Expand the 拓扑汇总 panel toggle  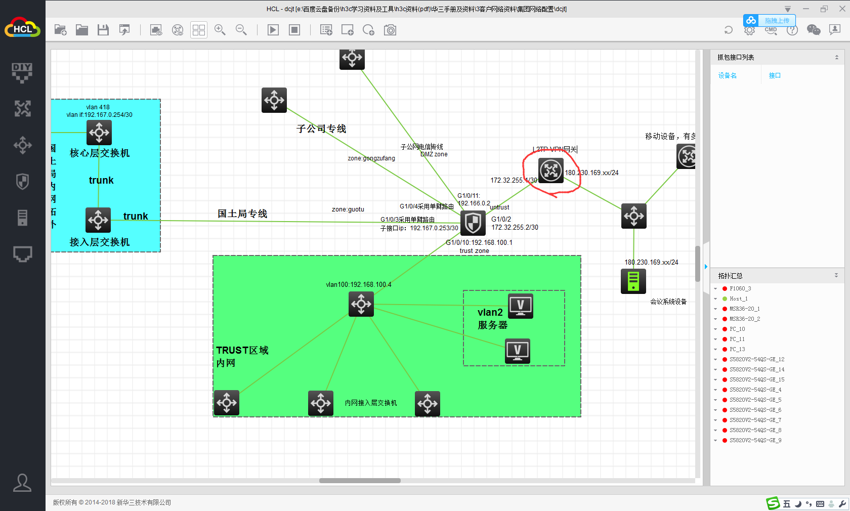click(x=836, y=276)
